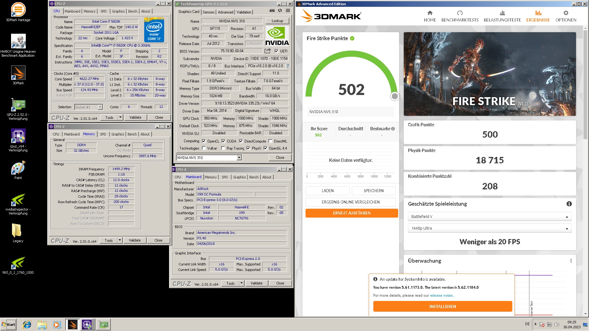Open SPD tab in top CPU-Z window
The width and height of the screenshot is (589, 331).
point(104,11)
